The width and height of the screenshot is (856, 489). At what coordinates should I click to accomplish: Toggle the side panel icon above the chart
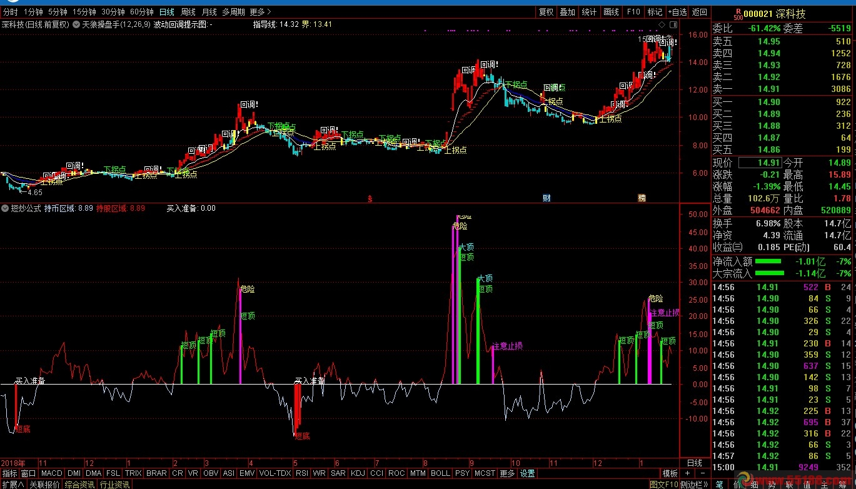(x=673, y=24)
